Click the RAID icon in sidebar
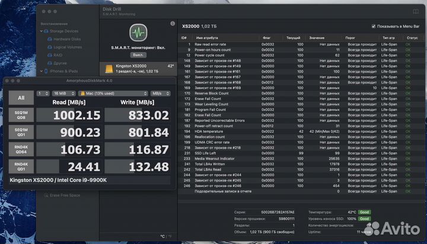427x244 pixels. (50, 55)
